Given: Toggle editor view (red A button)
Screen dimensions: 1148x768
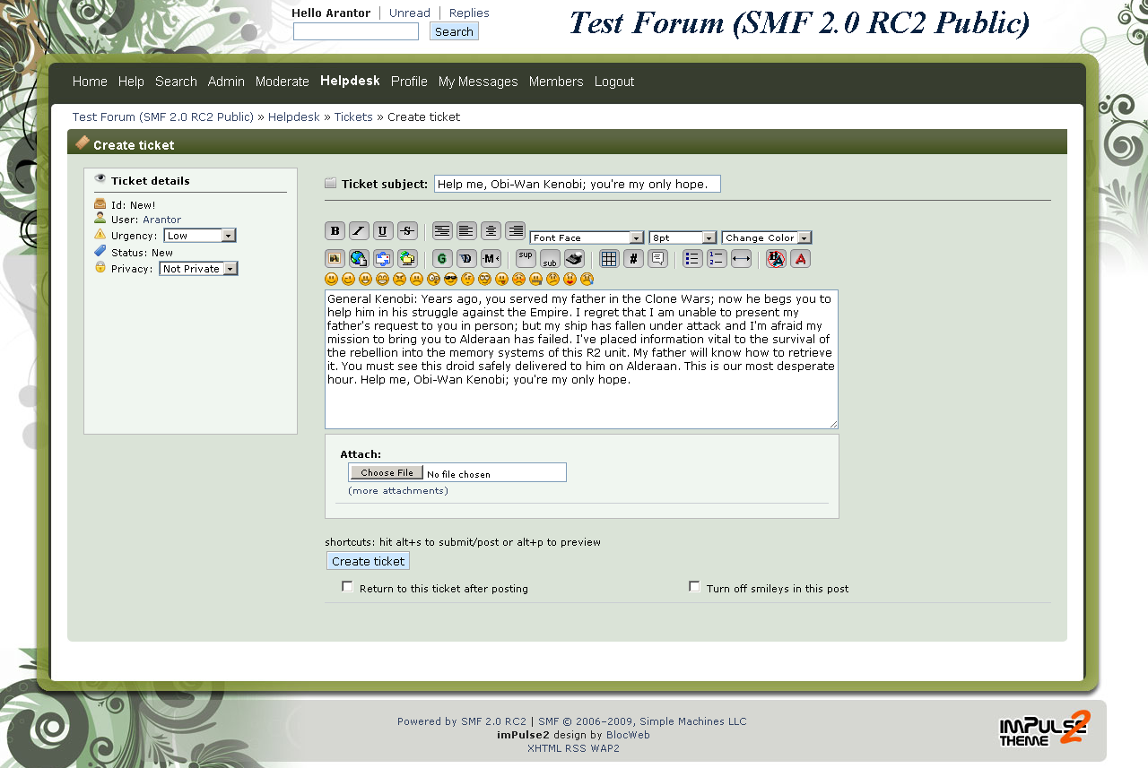Looking at the screenshot, I should click(x=800, y=259).
